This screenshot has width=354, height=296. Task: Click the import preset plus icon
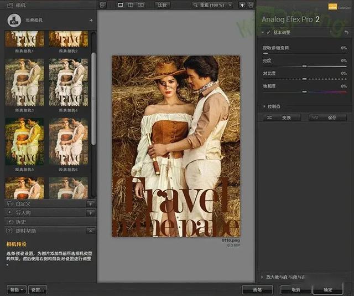click(x=90, y=213)
